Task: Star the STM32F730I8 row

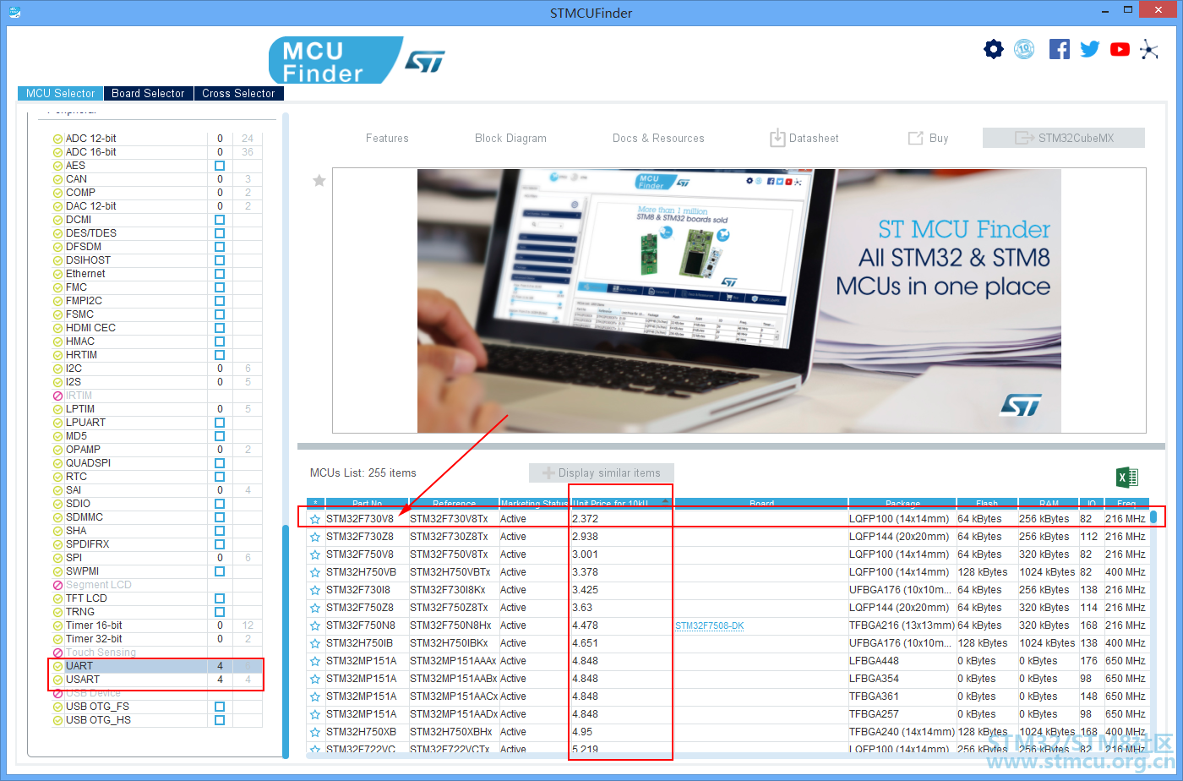Action: click(x=315, y=590)
